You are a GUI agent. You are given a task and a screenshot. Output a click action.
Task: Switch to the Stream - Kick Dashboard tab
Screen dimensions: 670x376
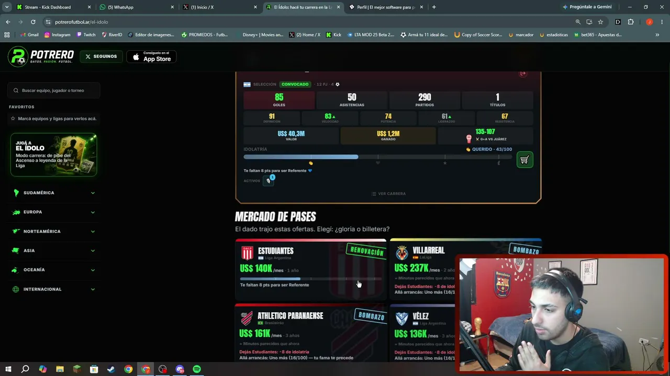53,7
